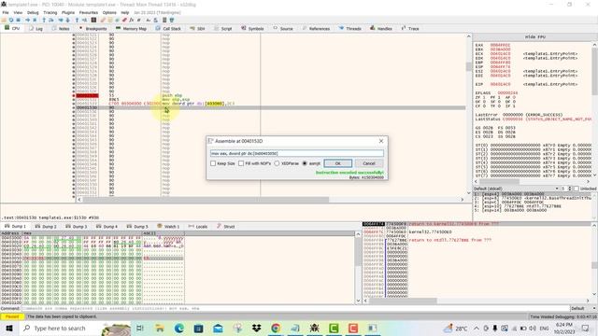Switch to the Call Stack tab
The image size is (598, 336).
(x=168, y=29)
